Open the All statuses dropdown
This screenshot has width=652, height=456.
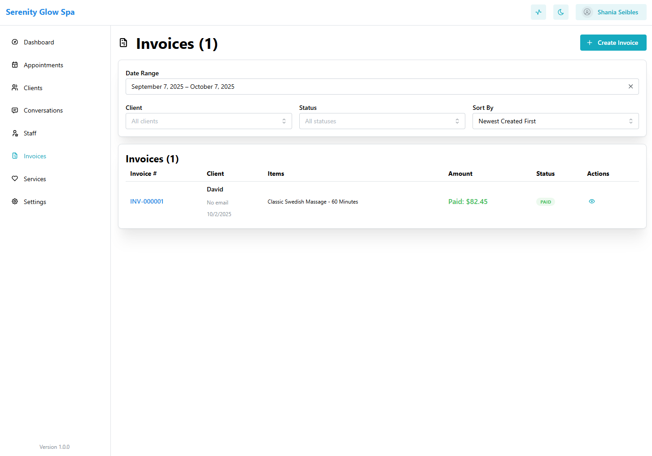[x=382, y=121]
